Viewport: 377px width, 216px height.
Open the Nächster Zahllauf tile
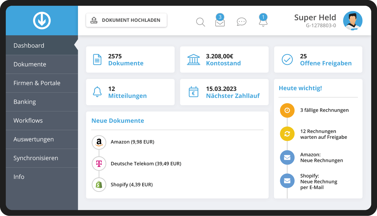(x=224, y=92)
